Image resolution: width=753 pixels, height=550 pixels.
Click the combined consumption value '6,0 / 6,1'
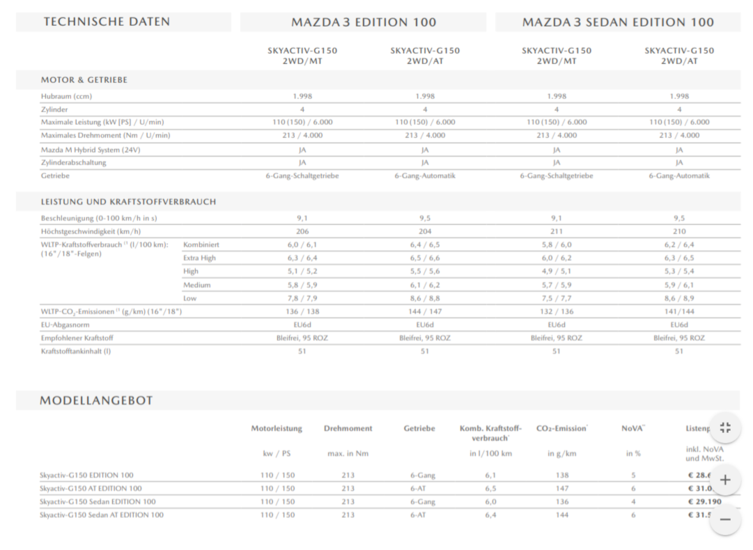(302, 245)
